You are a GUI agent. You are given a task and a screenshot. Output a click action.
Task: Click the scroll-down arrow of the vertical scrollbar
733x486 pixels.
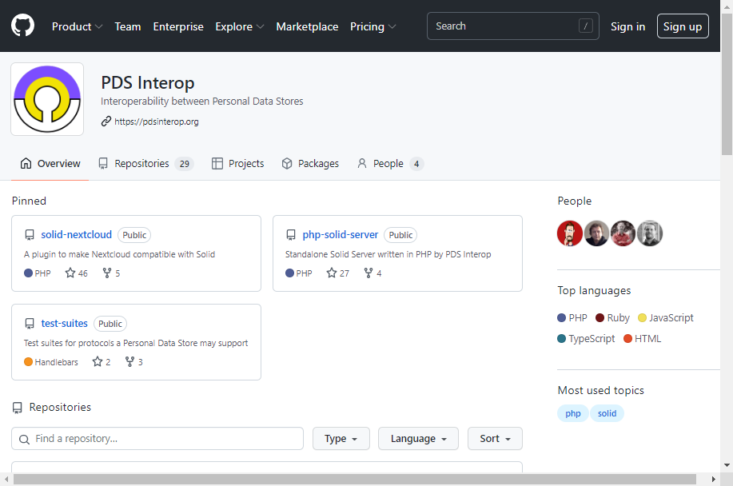tap(727, 465)
